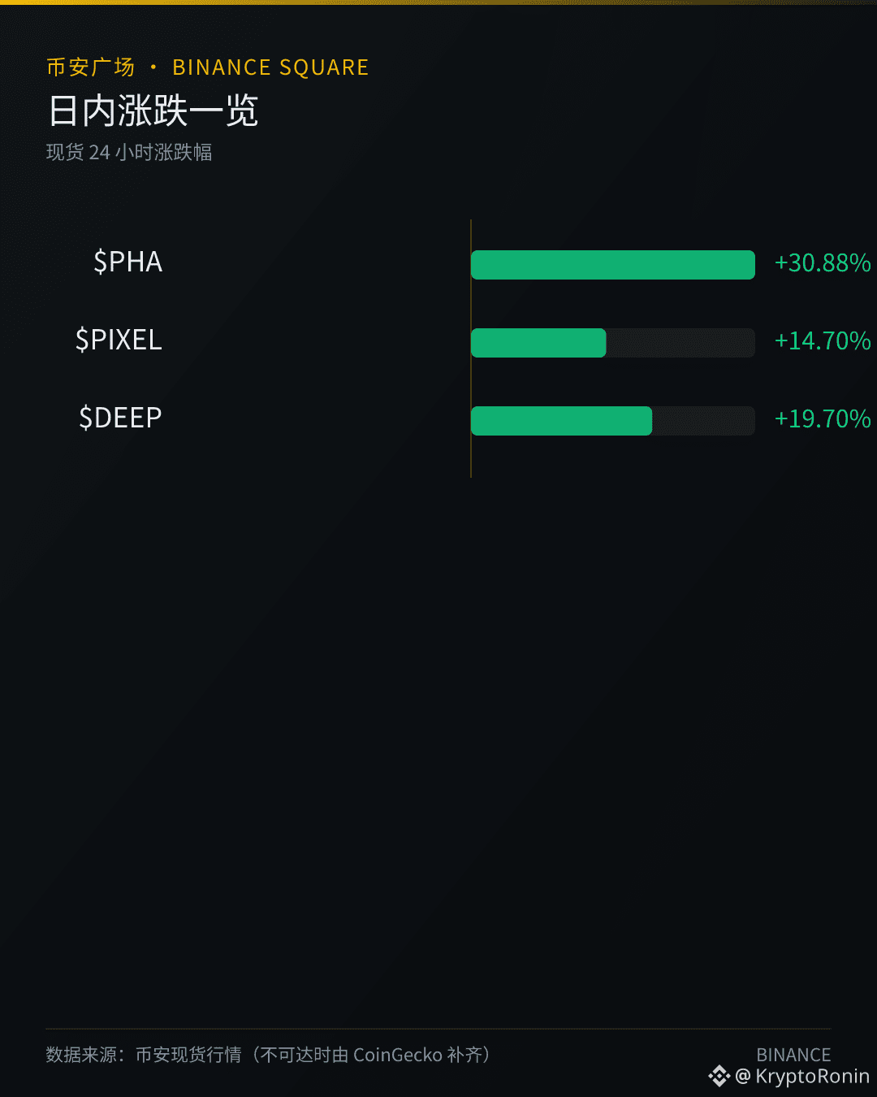The image size is (877, 1097).
Task: Click the $DEEP token label
Action: coord(120,418)
